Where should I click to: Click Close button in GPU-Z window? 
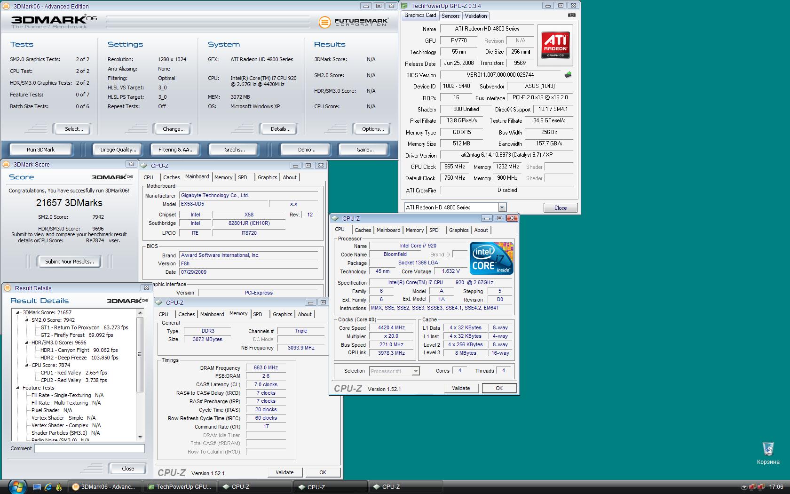tap(561, 208)
